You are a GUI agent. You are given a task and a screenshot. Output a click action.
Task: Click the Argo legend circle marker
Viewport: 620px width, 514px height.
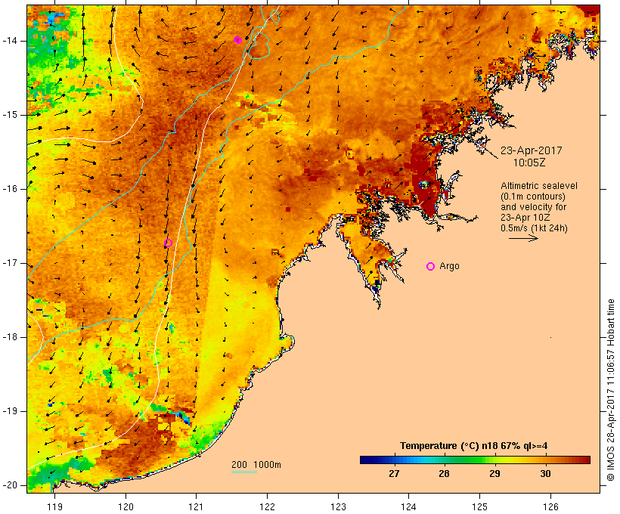pyautogui.click(x=431, y=267)
